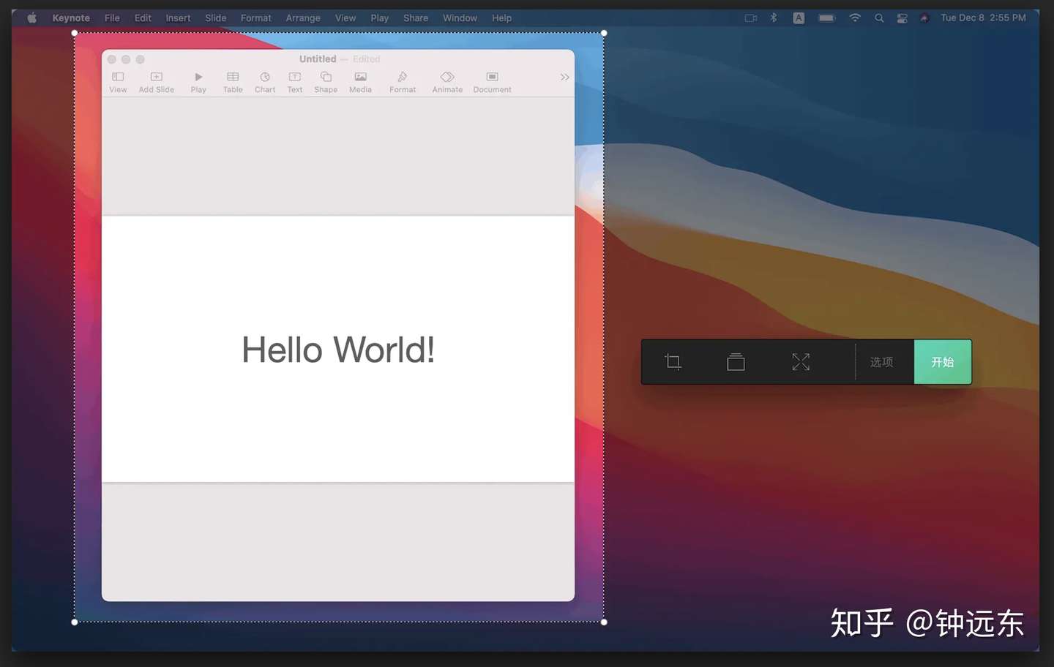Open the Document inspector
Image resolution: width=1054 pixels, height=667 pixels.
tap(492, 82)
